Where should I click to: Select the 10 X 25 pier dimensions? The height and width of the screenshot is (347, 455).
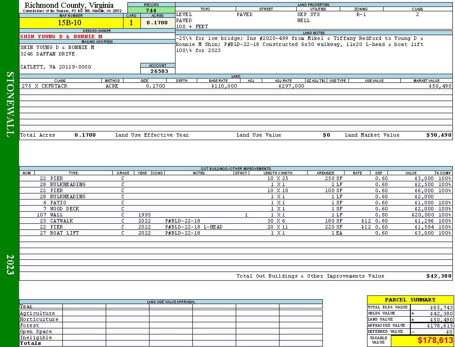click(277, 178)
